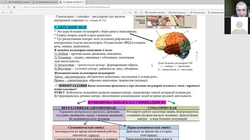Image resolution: width=250 pixels, height=140 pixels.
Task: Switch to the first MA_Pokazatelnye tab
Action: [x=17, y=2]
